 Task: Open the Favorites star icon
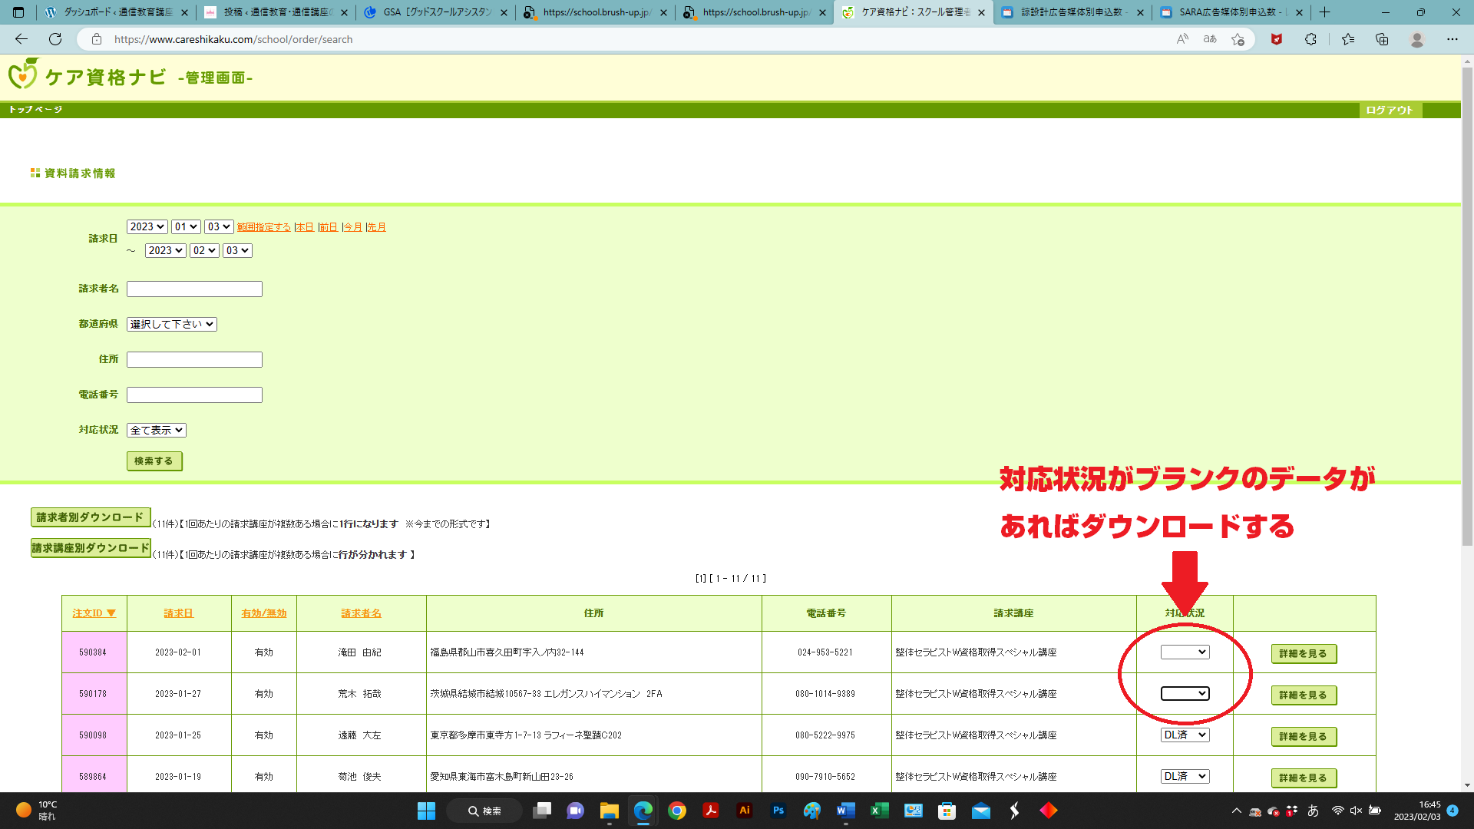click(x=1347, y=39)
